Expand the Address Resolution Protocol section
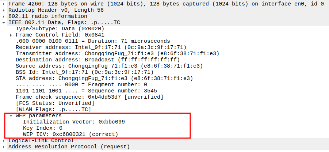Image resolution: width=329 pixels, height=152 pixels. pyautogui.click(x=4, y=147)
